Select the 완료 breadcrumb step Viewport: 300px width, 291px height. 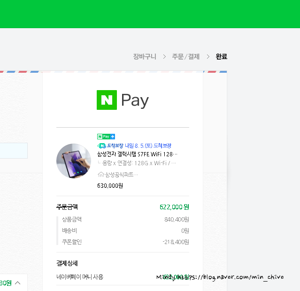222,56
